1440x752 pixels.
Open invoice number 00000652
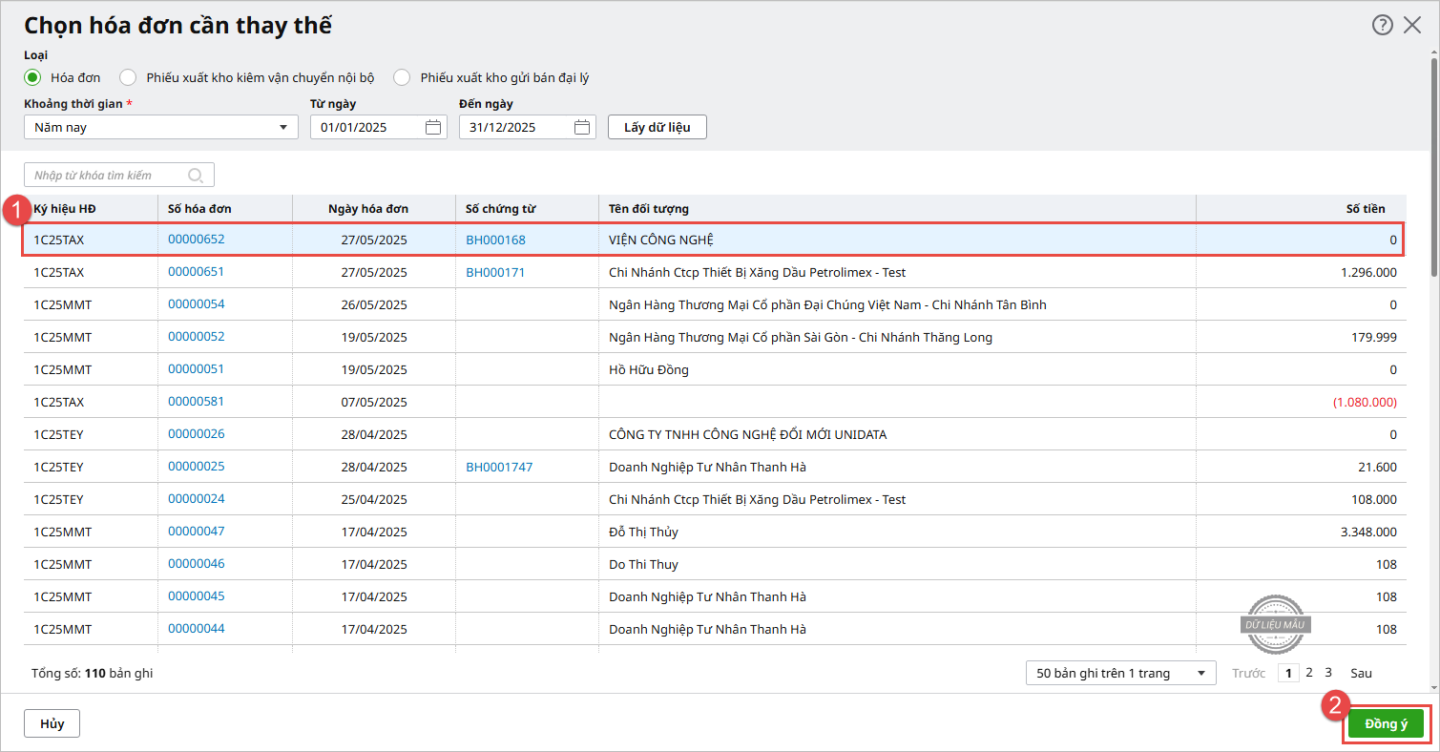[197, 240]
